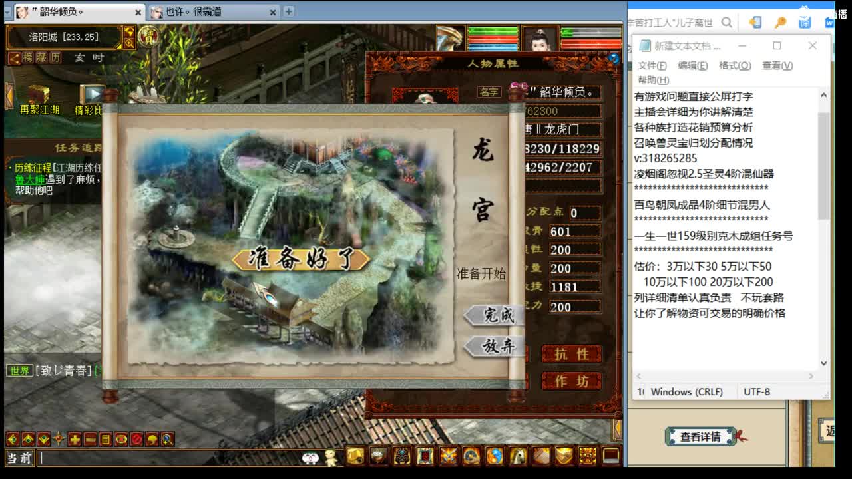Click the 放弃 give-up button

(494, 346)
